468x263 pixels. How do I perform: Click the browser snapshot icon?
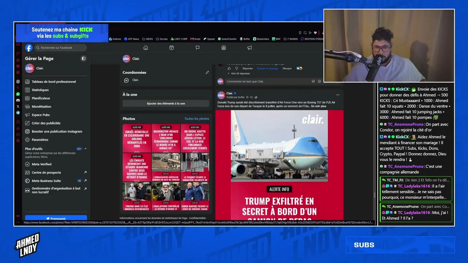point(305,33)
